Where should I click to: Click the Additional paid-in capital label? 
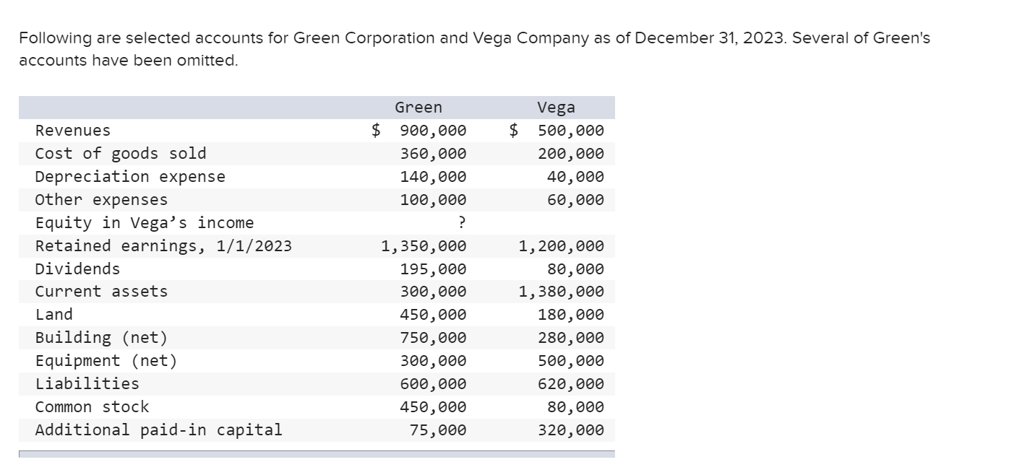(x=158, y=430)
